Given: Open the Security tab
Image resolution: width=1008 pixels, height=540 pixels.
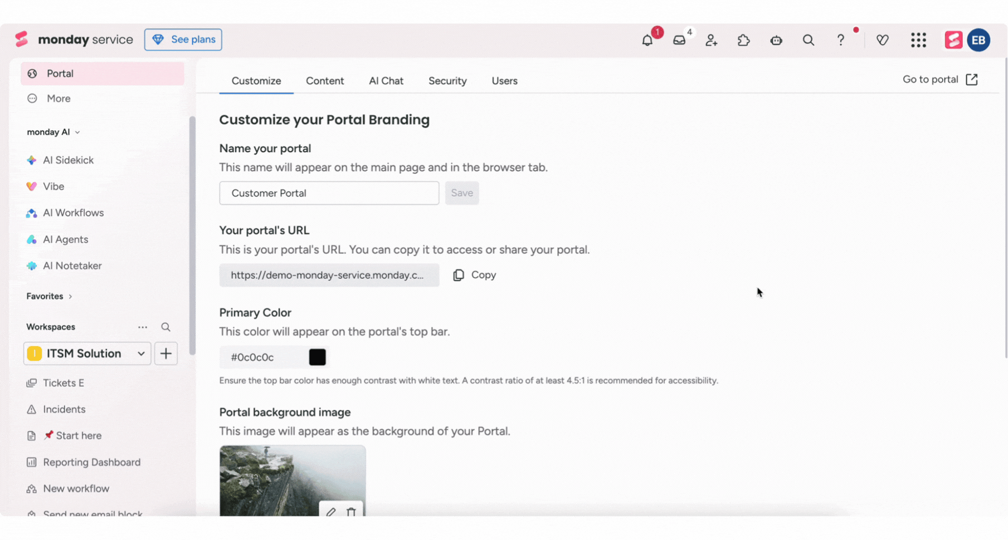Looking at the screenshot, I should tap(447, 81).
